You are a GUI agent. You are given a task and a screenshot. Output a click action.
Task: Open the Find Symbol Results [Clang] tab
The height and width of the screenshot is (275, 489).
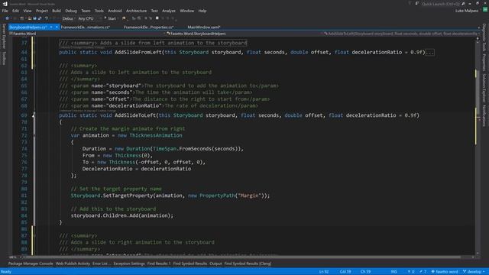pyautogui.click(x=248, y=264)
